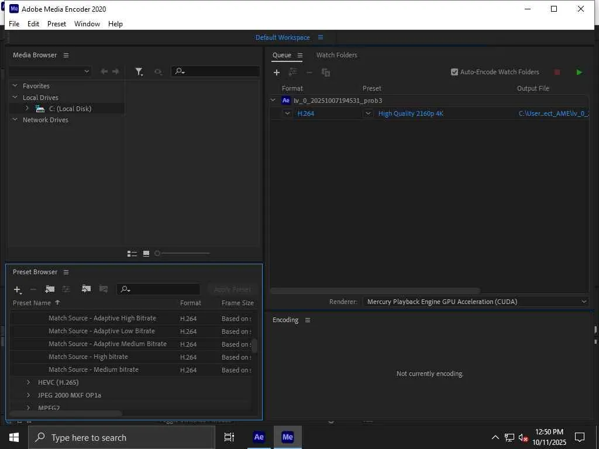Click the Media Browser search field
Image resolution: width=599 pixels, height=449 pixels.
216,71
